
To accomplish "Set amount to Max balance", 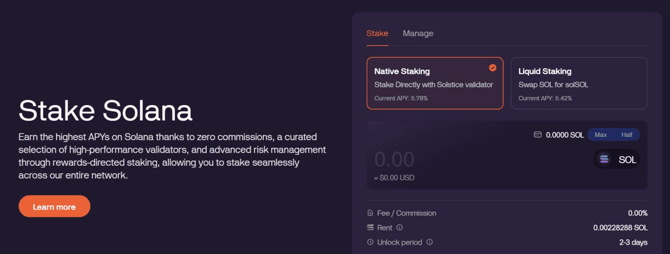I will pyautogui.click(x=600, y=135).
